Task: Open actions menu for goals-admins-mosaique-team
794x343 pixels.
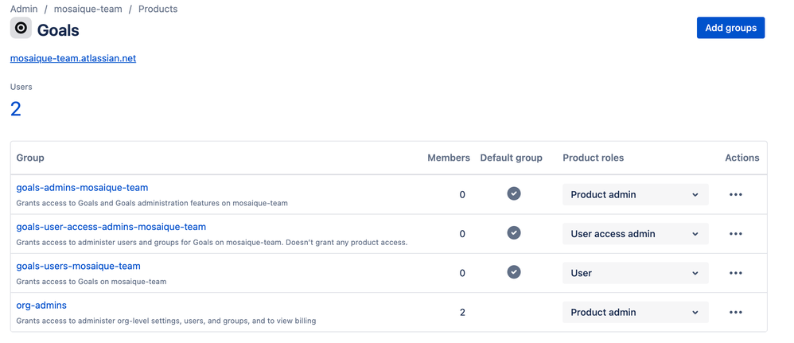Action: coord(736,194)
